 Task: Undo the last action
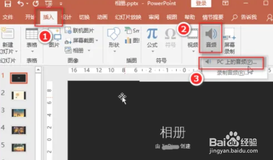coord(20,4)
